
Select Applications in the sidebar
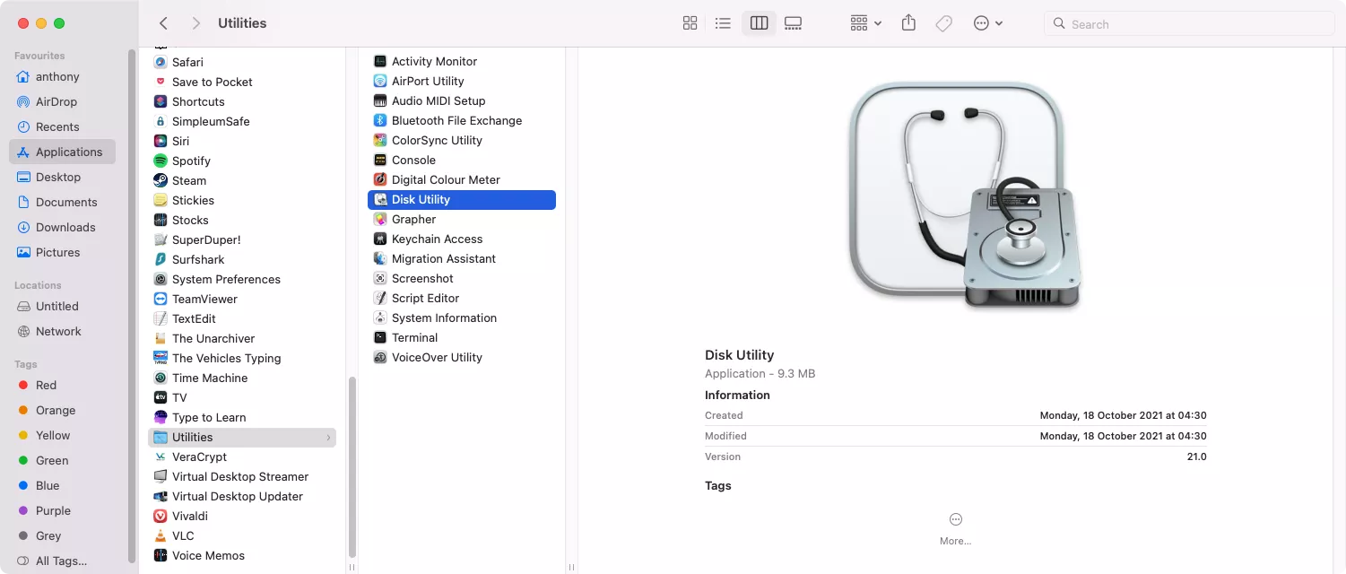(62, 152)
